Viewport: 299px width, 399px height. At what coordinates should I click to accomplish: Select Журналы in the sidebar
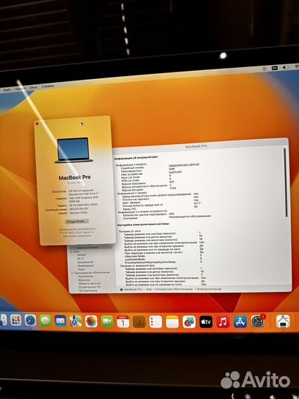click(84, 280)
